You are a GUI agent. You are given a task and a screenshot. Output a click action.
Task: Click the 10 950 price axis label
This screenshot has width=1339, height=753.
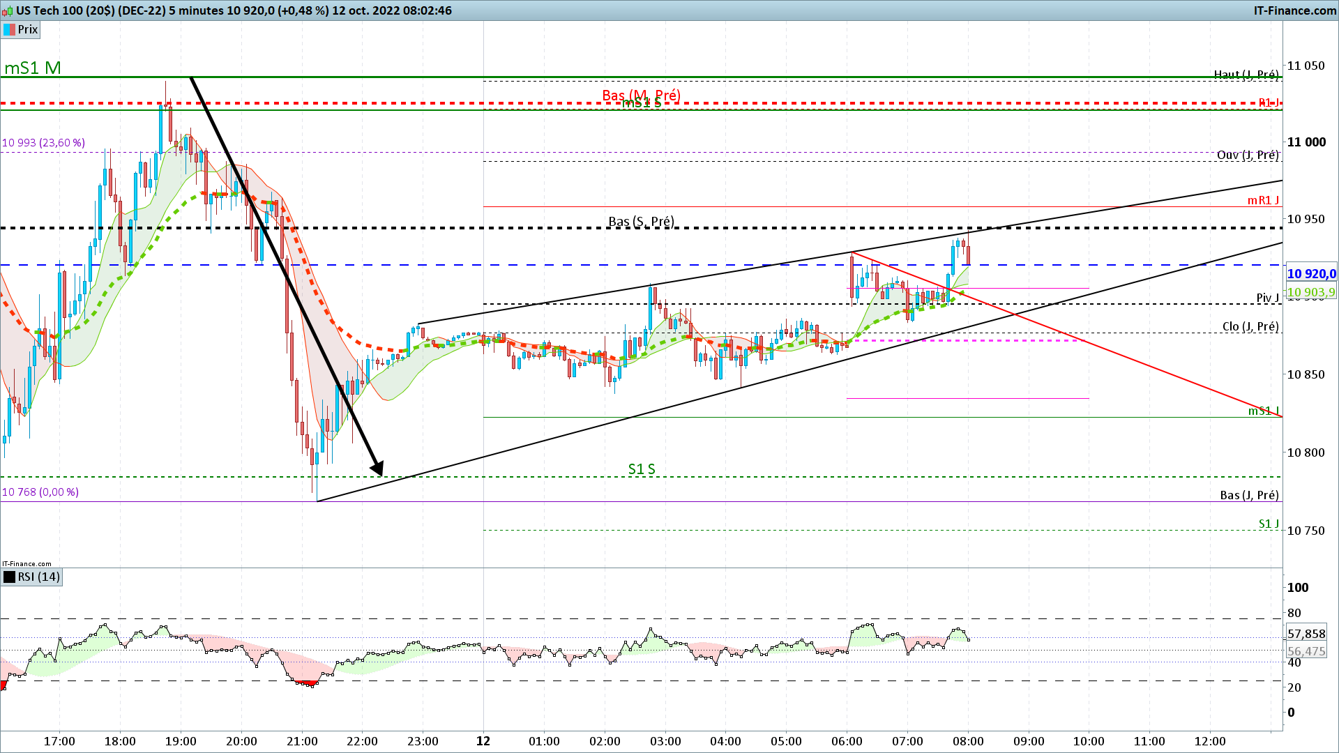click(x=1306, y=219)
